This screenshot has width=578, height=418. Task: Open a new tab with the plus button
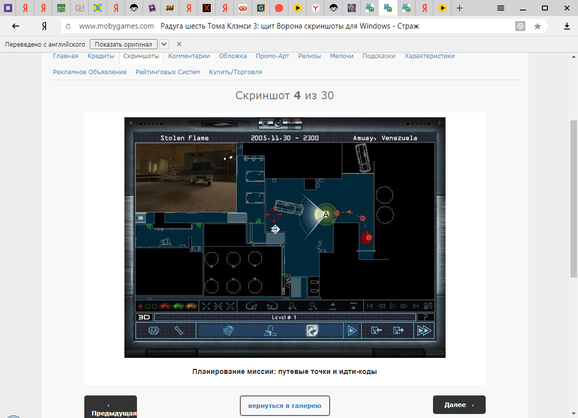coord(459,8)
